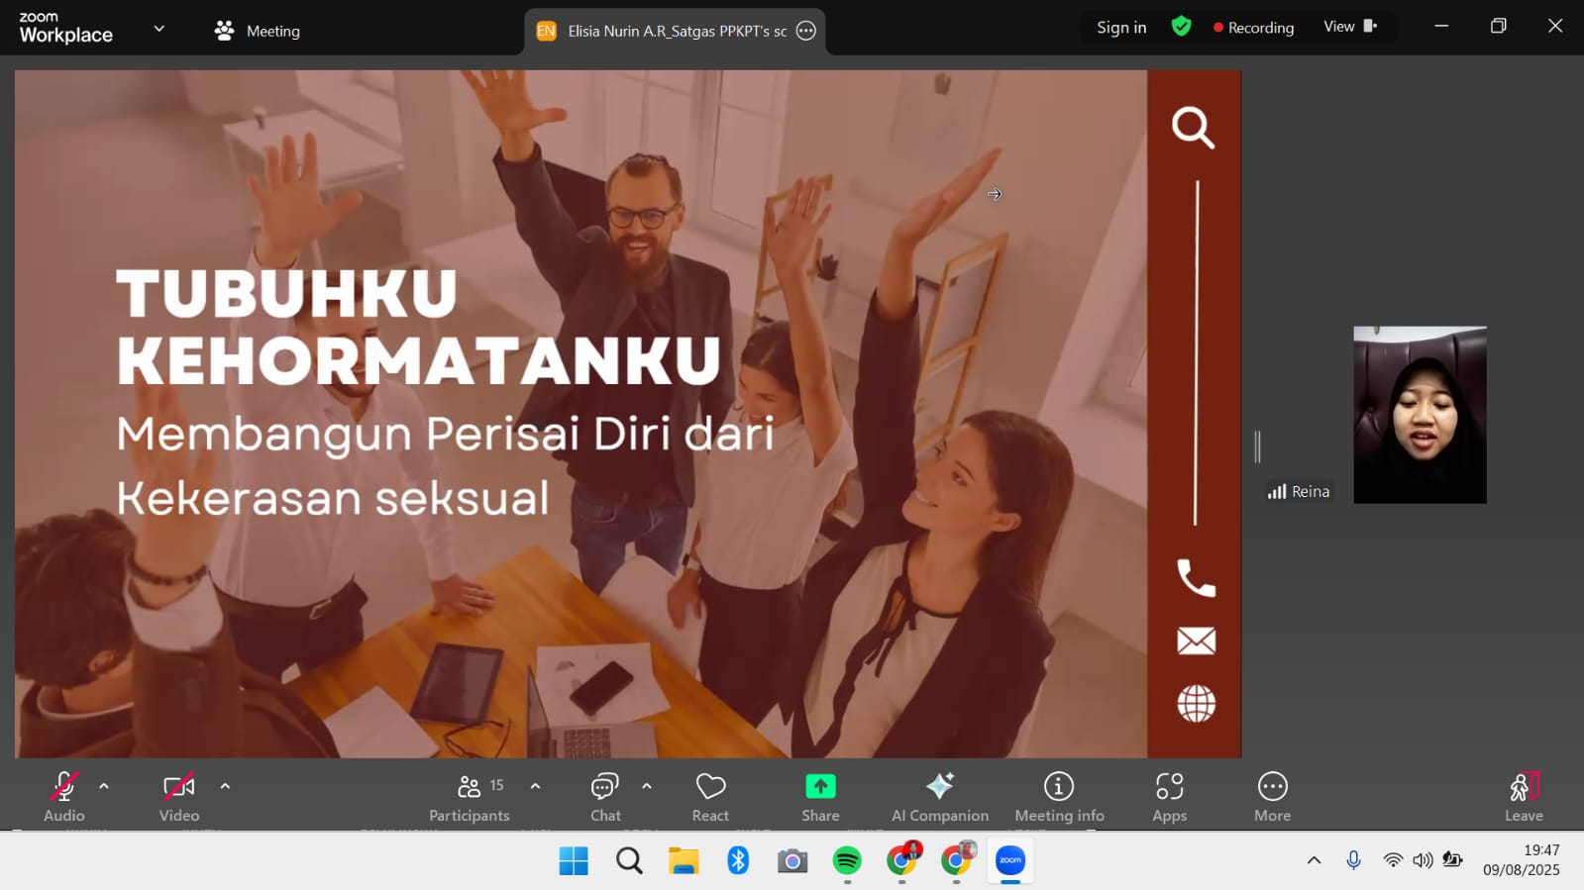Open the React emoji reactions
Screen dimensions: 1584x890
(710, 796)
